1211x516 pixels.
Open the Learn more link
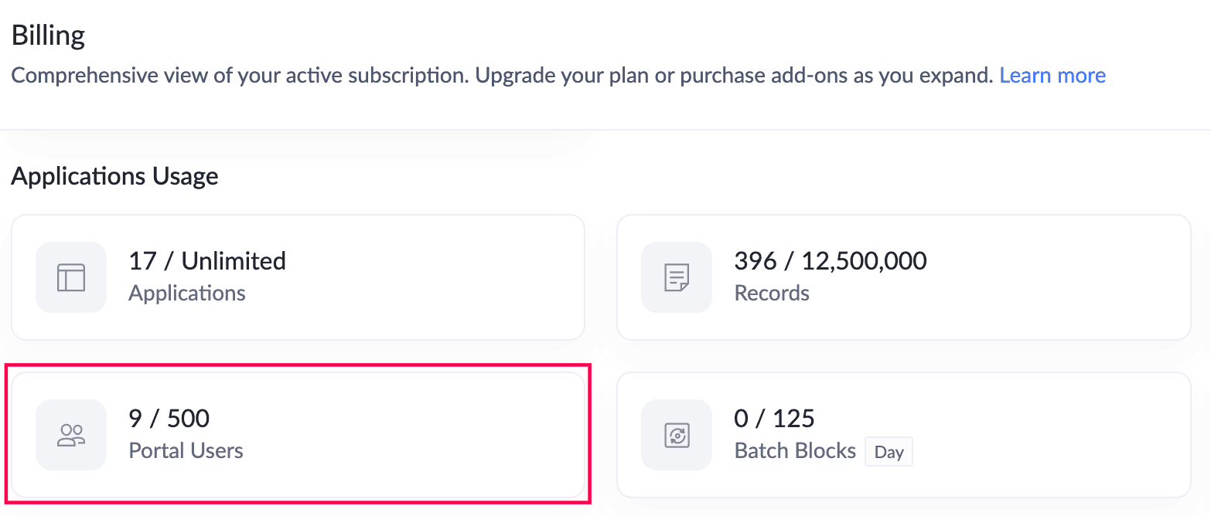click(x=1052, y=76)
